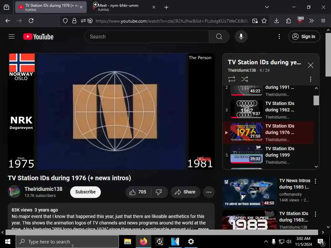Open options for TV Station IDs 1983 video
This screenshot has height=248, width=331.
pyautogui.click(x=315, y=214)
